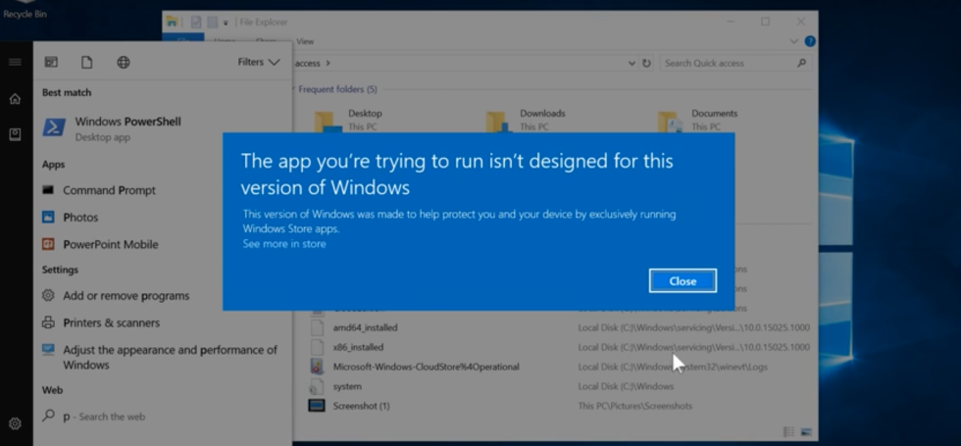Open the hamburger menu in Start sidebar
The width and height of the screenshot is (961, 446).
tap(15, 62)
